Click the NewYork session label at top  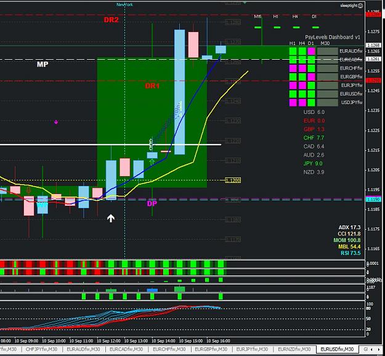[124, 5]
